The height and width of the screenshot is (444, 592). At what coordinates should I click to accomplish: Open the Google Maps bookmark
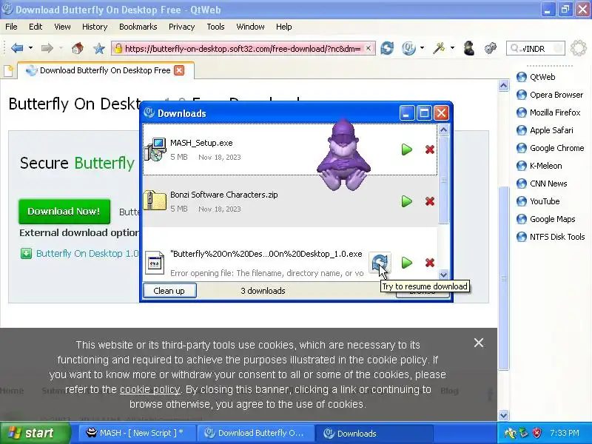(x=545, y=219)
